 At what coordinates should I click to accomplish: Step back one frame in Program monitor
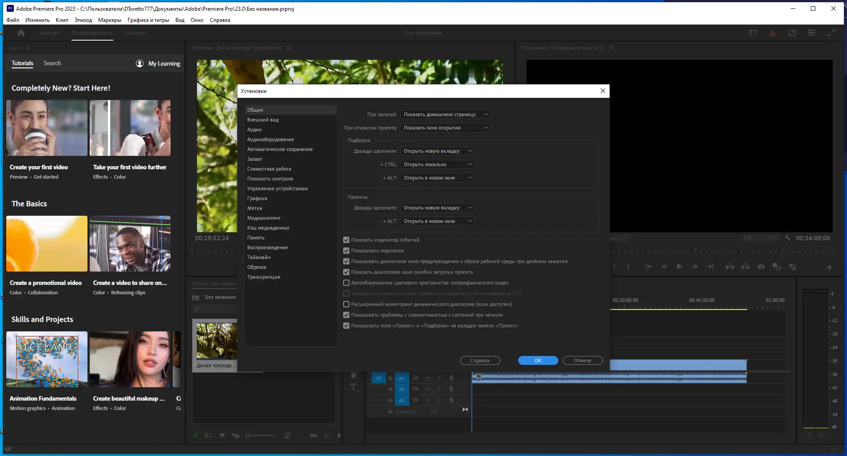point(664,267)
